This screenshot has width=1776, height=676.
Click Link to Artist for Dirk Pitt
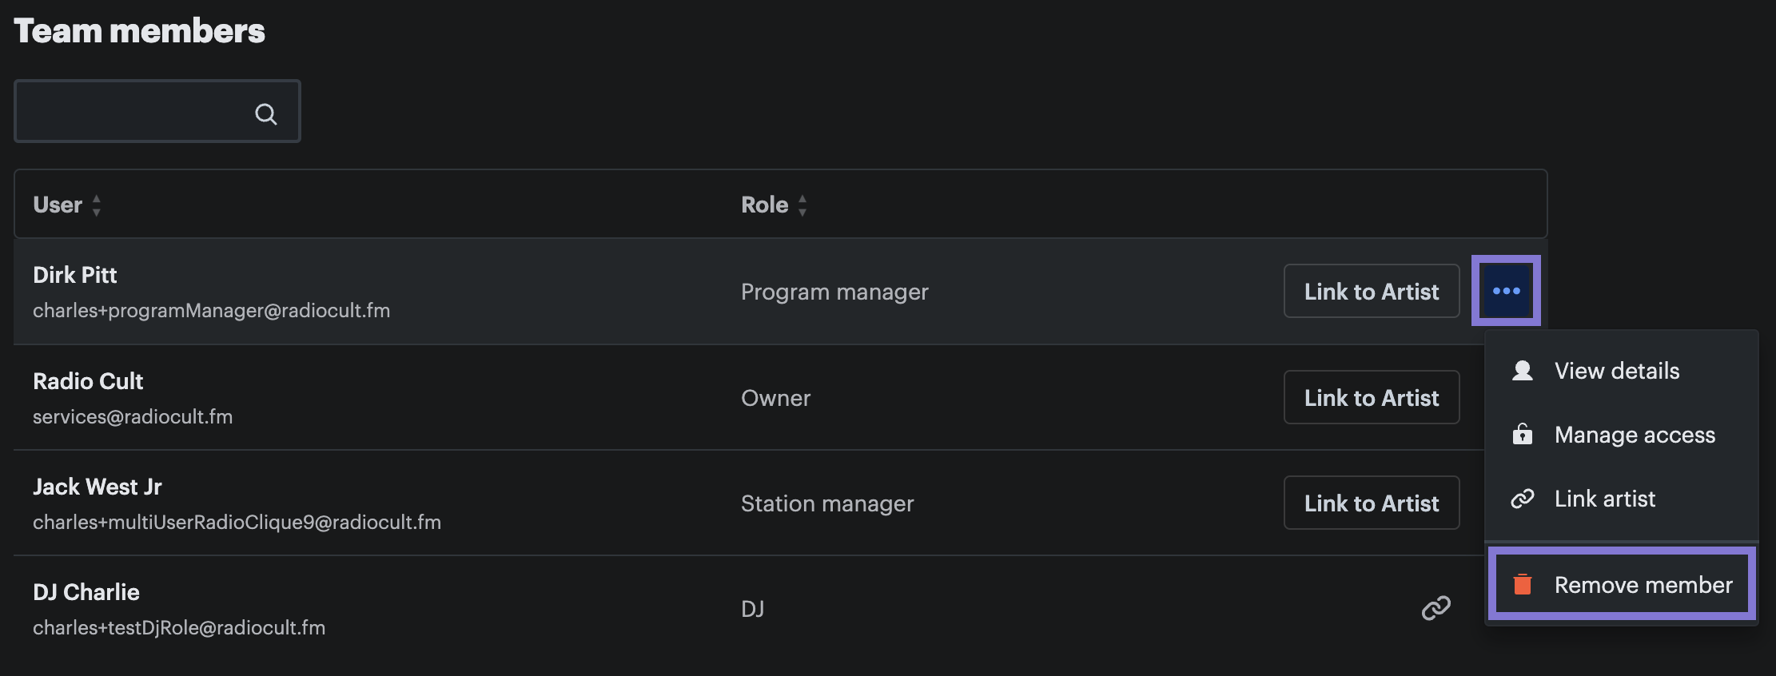(x=1372, y=291)
